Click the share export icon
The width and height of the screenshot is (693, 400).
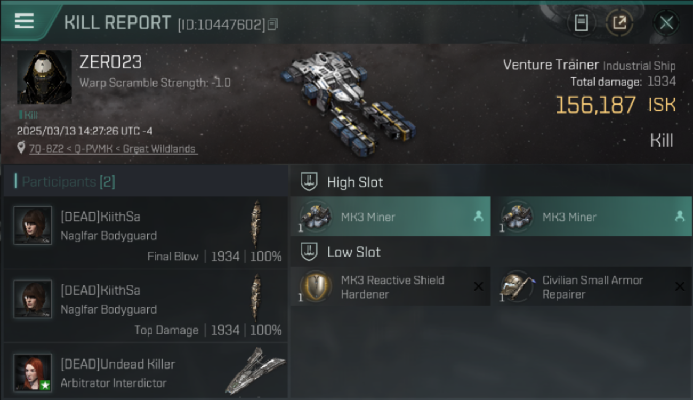pos(619,23)
